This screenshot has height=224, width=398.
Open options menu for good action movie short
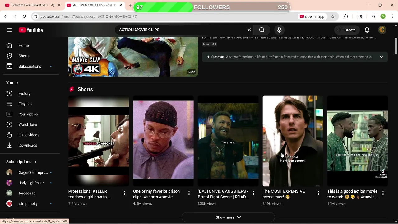[x=383, y=193]
